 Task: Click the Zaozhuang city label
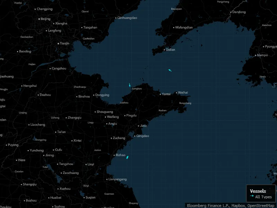tap(71, 173)
